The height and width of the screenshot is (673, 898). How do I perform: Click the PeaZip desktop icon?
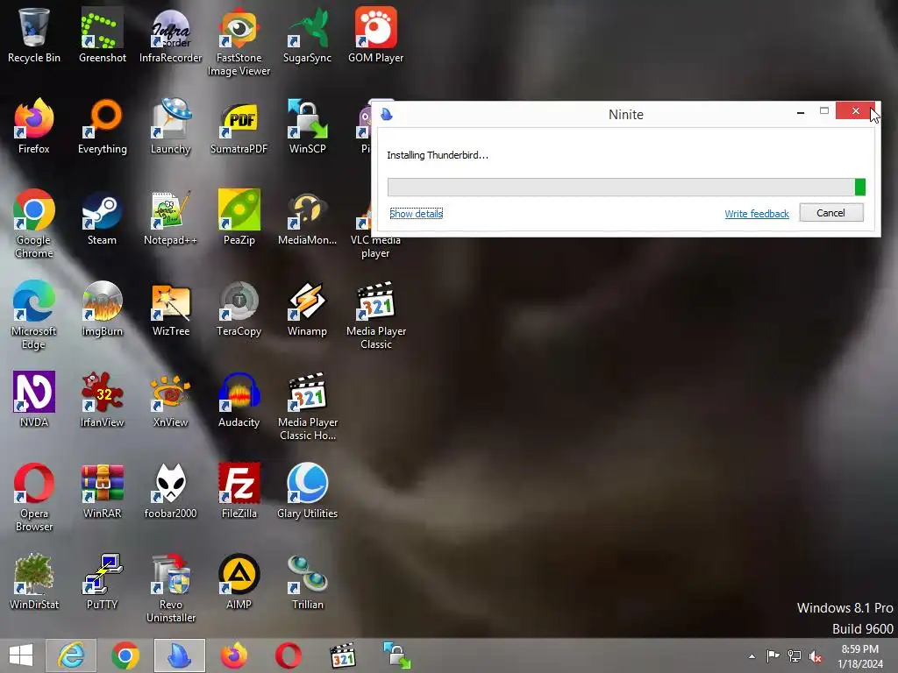coord(239,217)
